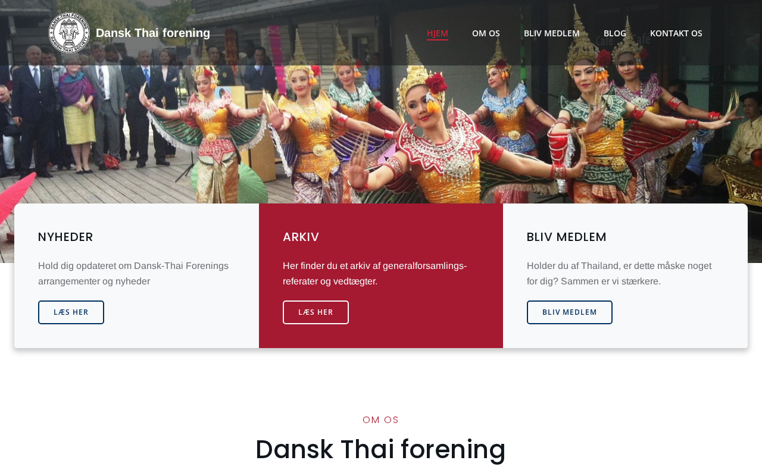Click the Nyheder description text
The image size is (762, 476).
click(x=133, y=274)
